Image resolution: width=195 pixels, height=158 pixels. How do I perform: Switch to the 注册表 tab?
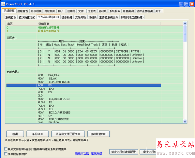(x=92, y=11)
